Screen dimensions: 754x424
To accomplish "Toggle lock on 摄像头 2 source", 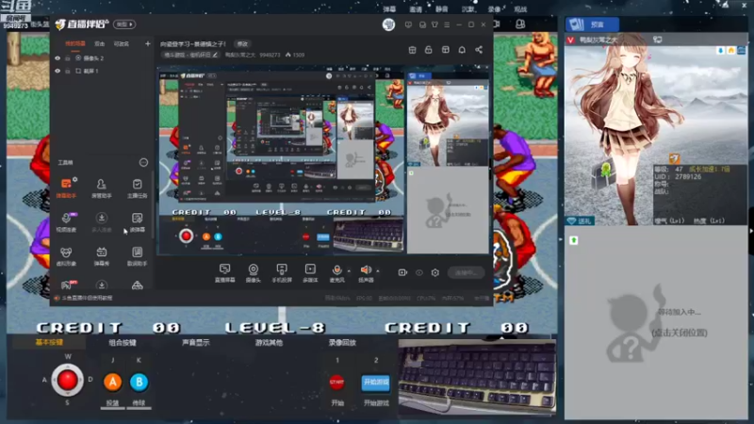I will tap(68, 58).
